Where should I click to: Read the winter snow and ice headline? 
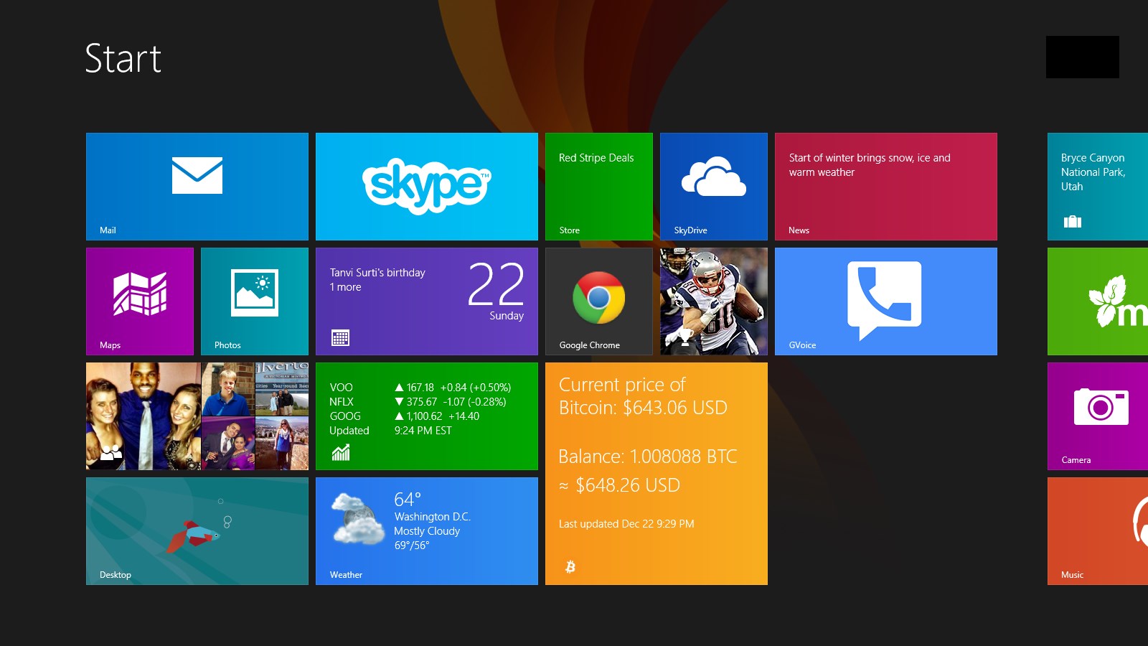tap(870, 165)
